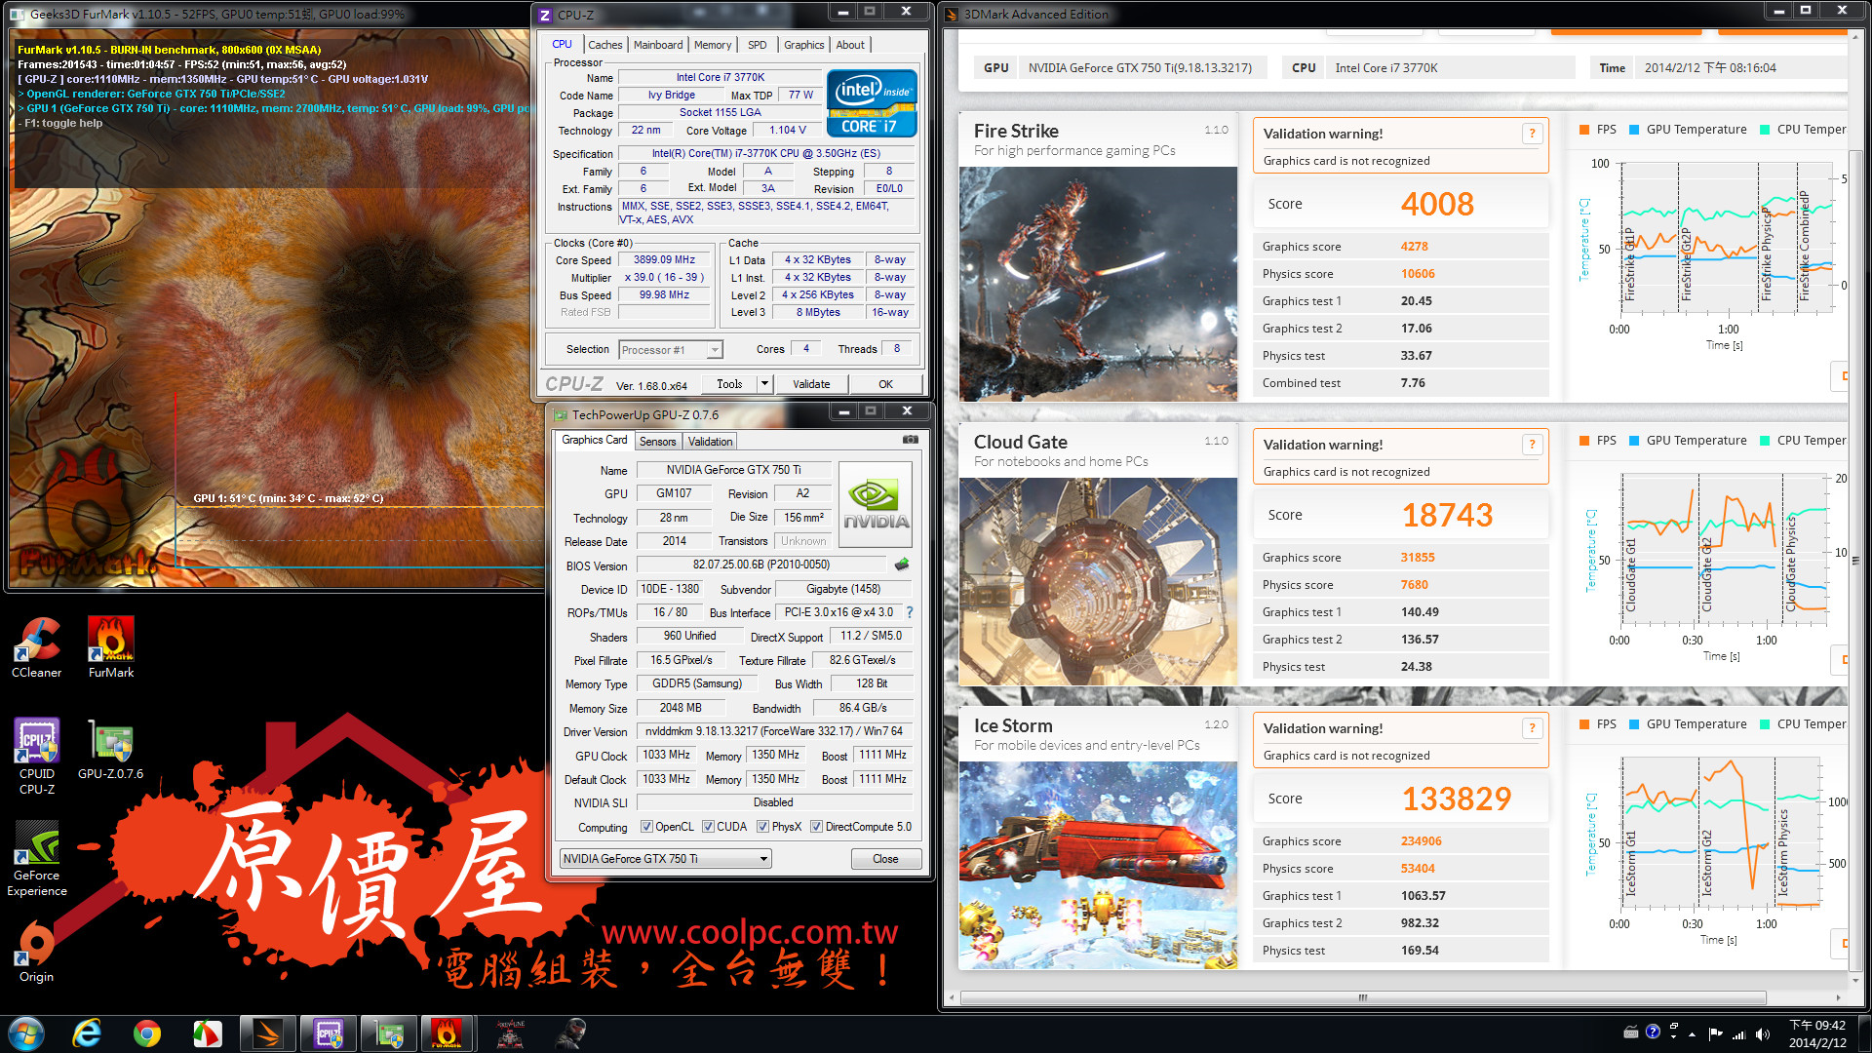Image resolution: width=1872 pixels, height=1053 pixels.
Task: Switch to the Sensors tab in GPU-Z
Action: tap(657, 442)
